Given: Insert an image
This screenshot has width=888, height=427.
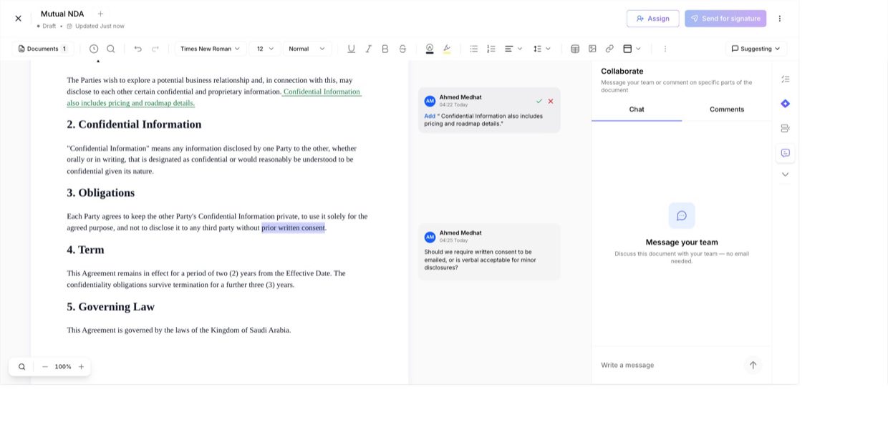Looking at the screenshot, I should coord(592,49).
